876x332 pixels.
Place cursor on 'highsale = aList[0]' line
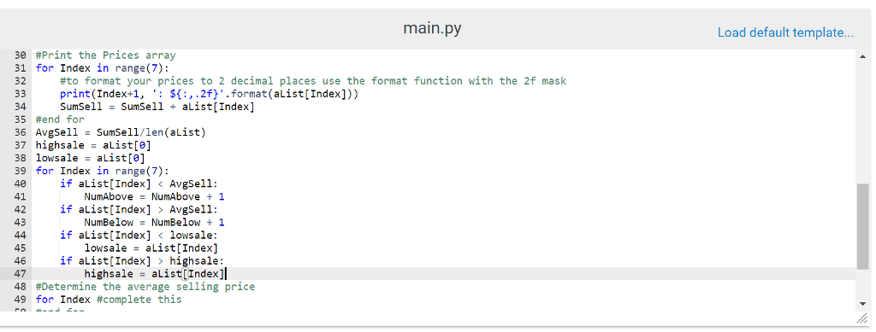click(93, 145)
